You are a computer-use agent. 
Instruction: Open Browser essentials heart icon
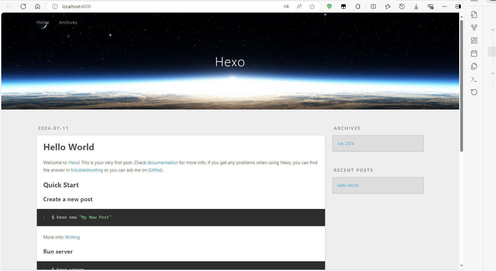(x=430, y=6)
